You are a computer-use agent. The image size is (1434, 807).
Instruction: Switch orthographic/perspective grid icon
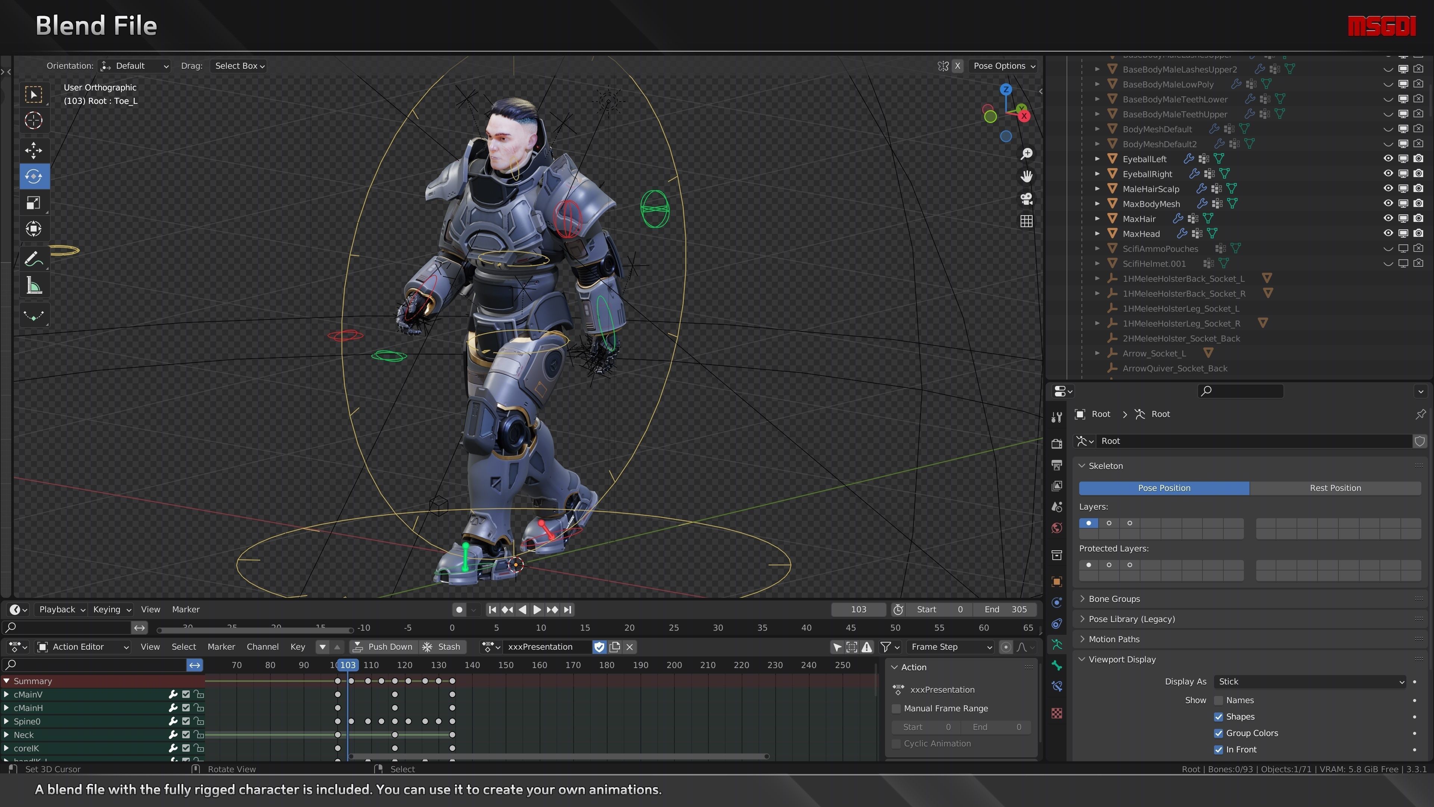click(1027, 222)
